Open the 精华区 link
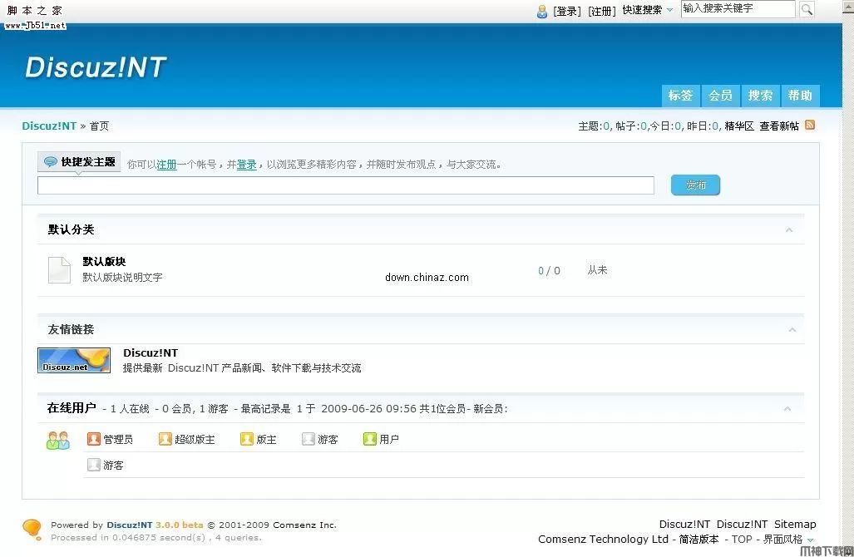Image resolution: width=854 pixels, height=557 pixels. point(739,126)
